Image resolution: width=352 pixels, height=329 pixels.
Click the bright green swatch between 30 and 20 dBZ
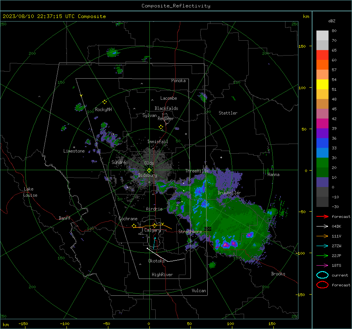(322, 163)
